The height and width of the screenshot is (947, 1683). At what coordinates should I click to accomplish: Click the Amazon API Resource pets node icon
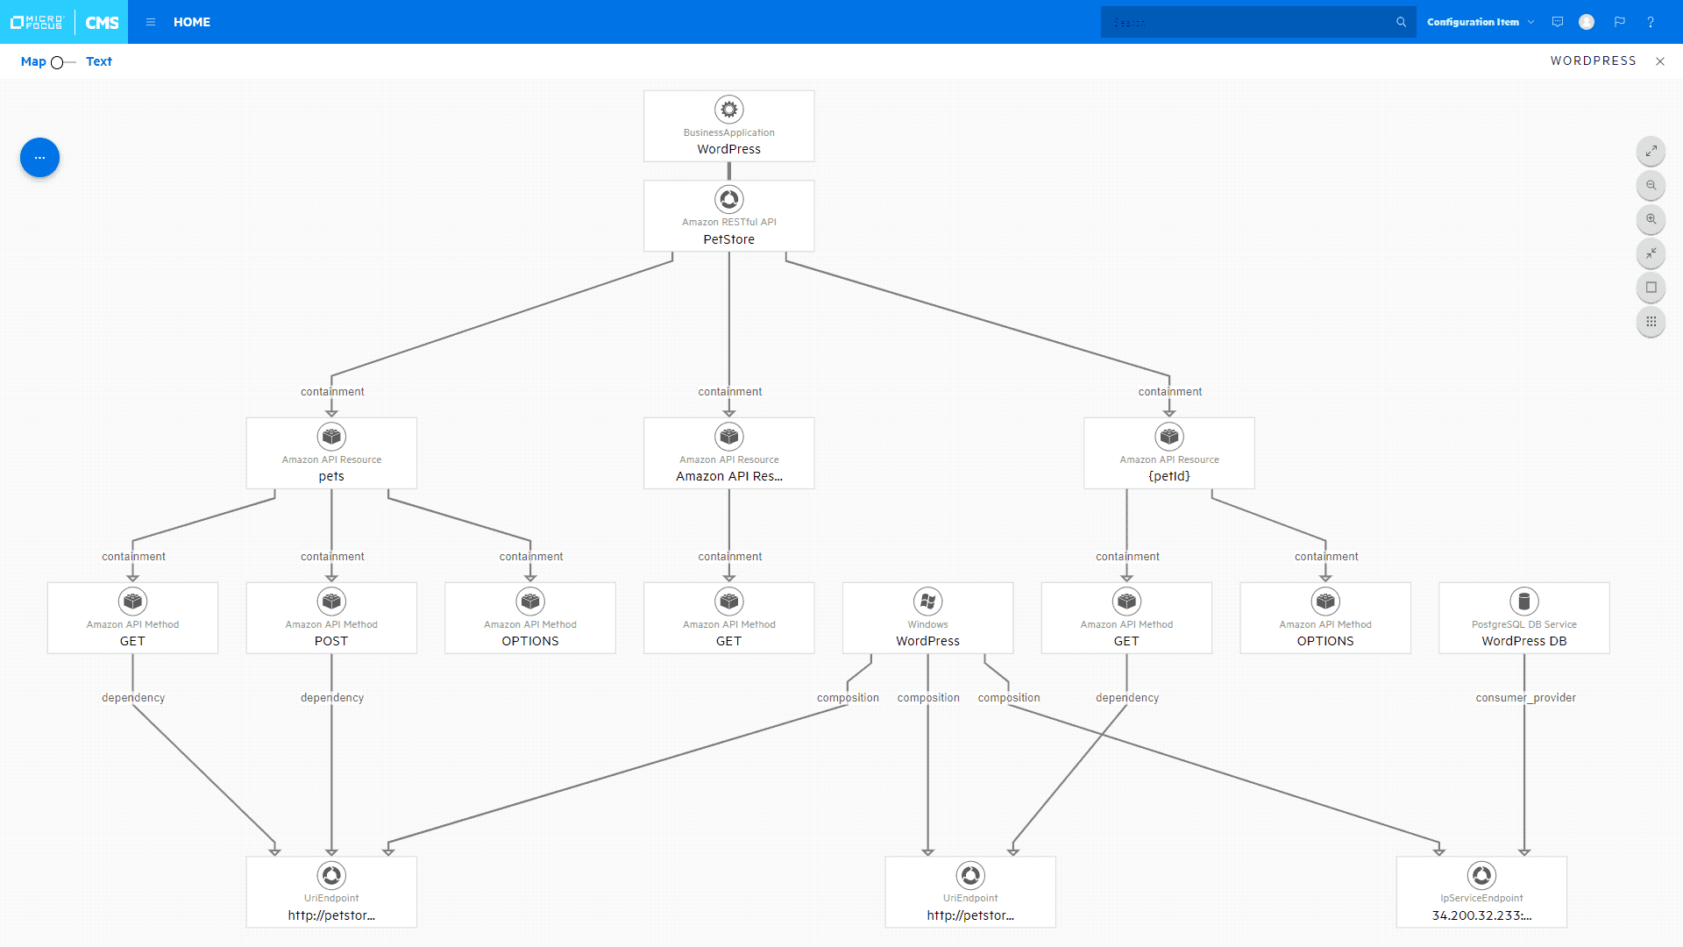(x=330, y=437)
